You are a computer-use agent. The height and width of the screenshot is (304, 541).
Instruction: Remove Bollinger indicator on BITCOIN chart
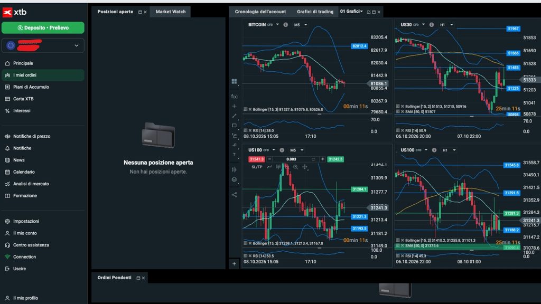click(250, 110)
